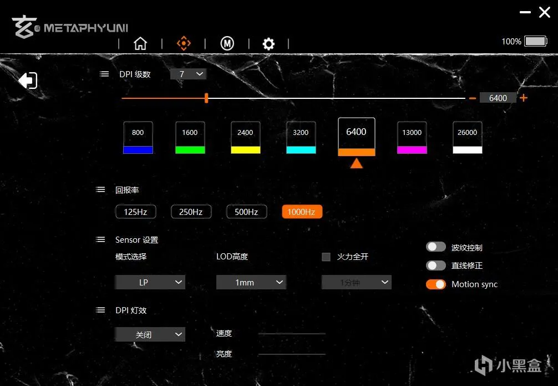Click the 回报率 heading
This screenshot has width=558, height=386.
click(127, 190)
